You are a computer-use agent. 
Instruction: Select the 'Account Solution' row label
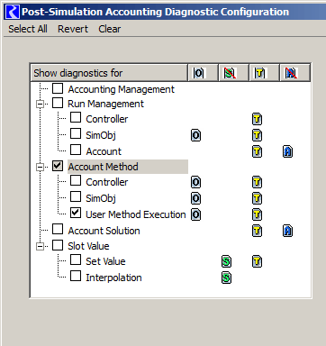[104, 231]
